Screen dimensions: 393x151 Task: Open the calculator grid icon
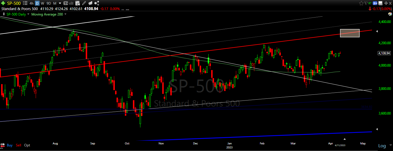[78, 3]
